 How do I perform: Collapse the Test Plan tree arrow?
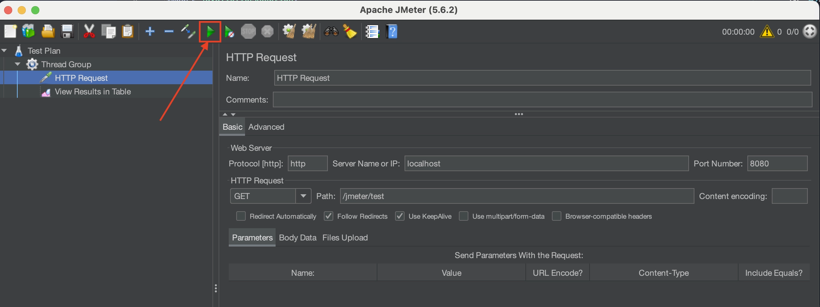click(x=4, y=51)
